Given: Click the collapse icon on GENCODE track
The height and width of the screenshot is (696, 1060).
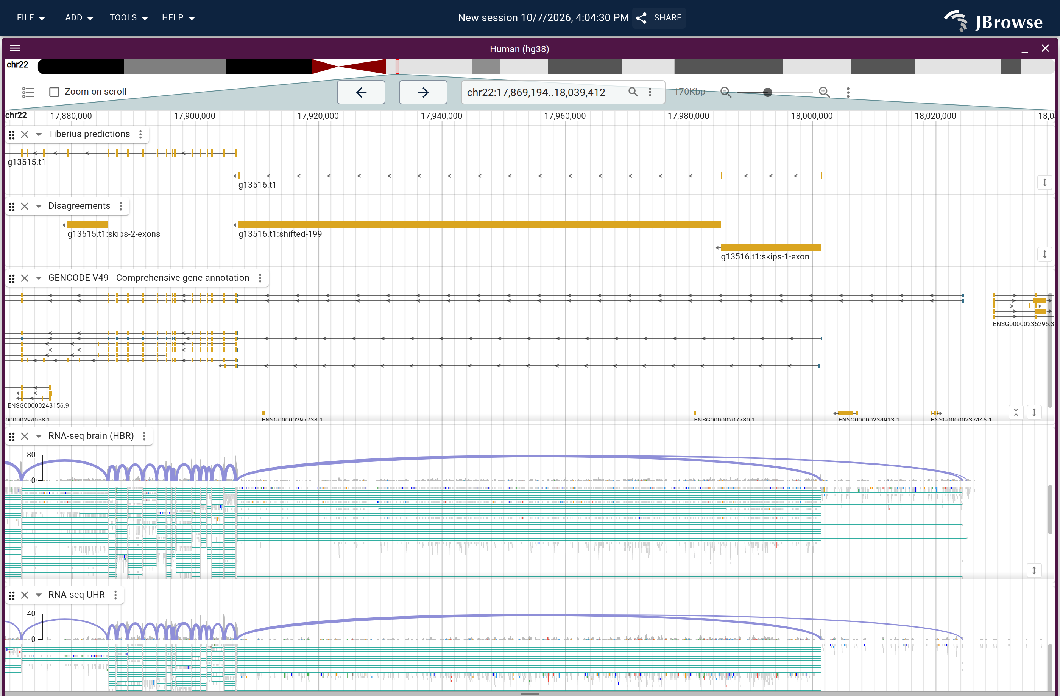Looking at the screenshot, I should [x=1016, y=412].
